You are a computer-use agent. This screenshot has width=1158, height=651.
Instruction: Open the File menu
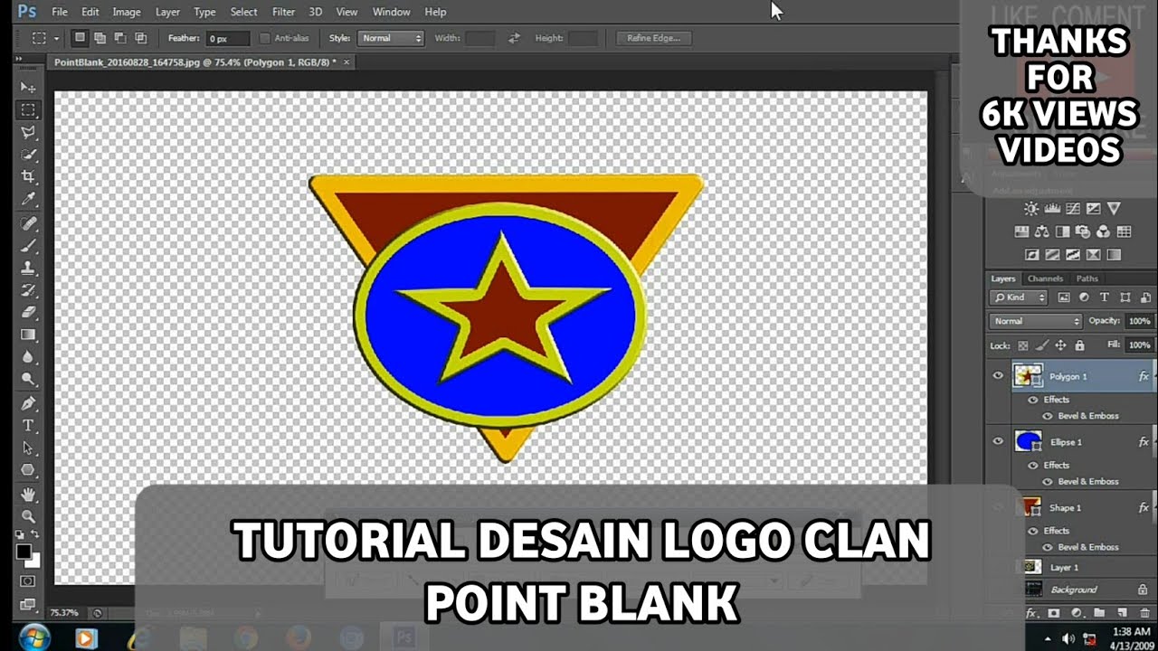click(x=60, y=12)
